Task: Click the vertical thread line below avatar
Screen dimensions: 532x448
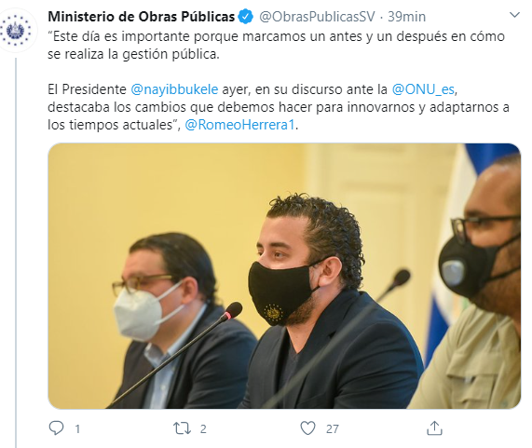Action: point(16,252)
